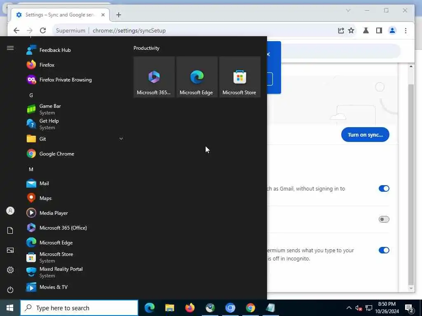422x316 pixels.
Task: Open Google Chrome from the taskbar
Action: click(x=250, y=308)
